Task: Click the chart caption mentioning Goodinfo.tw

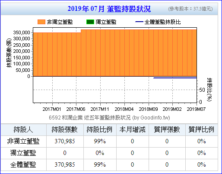Action: [x=109, y=118]
